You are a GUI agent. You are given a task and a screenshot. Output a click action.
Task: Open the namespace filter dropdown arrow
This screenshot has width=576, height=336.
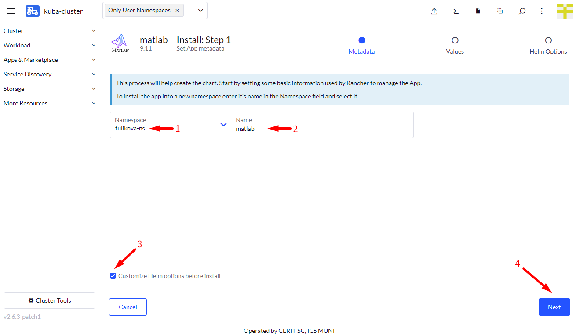click(x=201, y=11)
